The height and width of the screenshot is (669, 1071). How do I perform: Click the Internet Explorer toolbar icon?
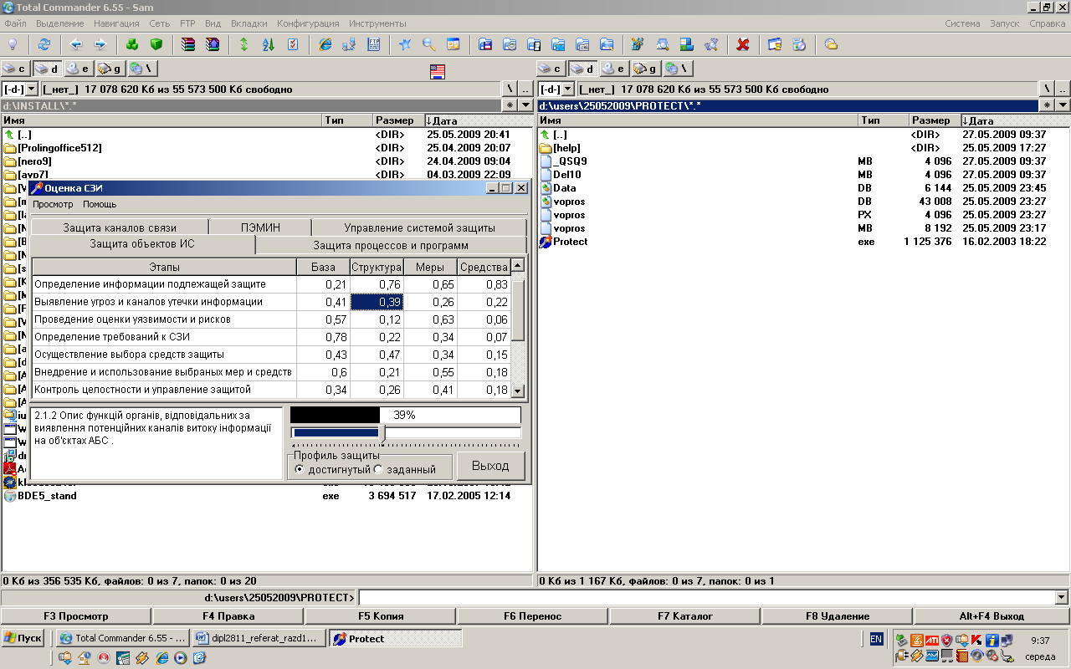click(x=325, y=44)
